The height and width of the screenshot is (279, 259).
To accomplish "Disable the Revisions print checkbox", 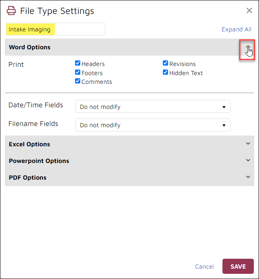I will point(165,63).
